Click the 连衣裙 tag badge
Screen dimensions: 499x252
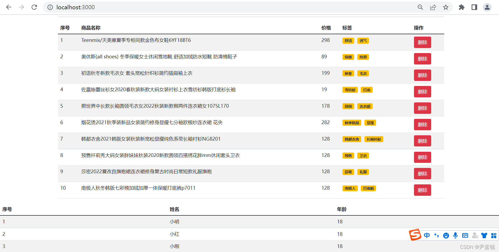(365, 106)
